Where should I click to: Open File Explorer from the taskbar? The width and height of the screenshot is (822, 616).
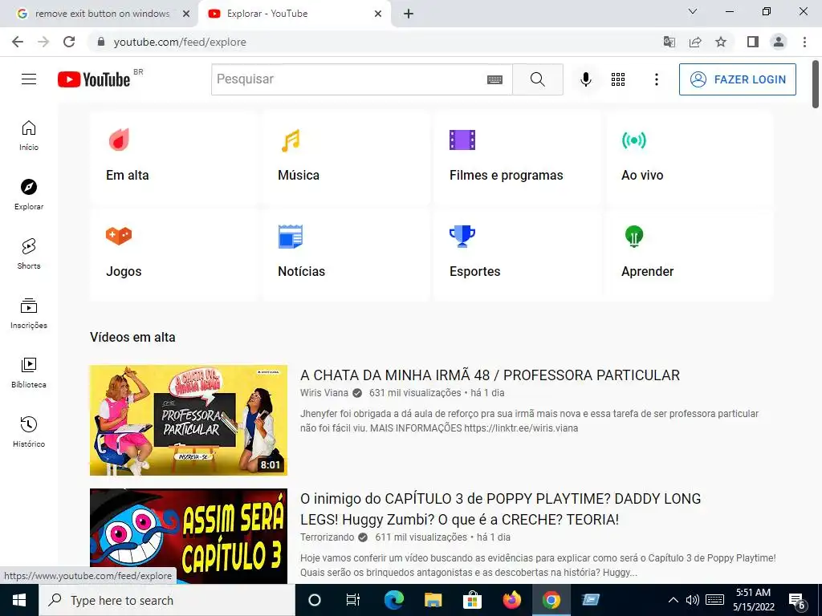pyautogui.click(x=433, y=600)
